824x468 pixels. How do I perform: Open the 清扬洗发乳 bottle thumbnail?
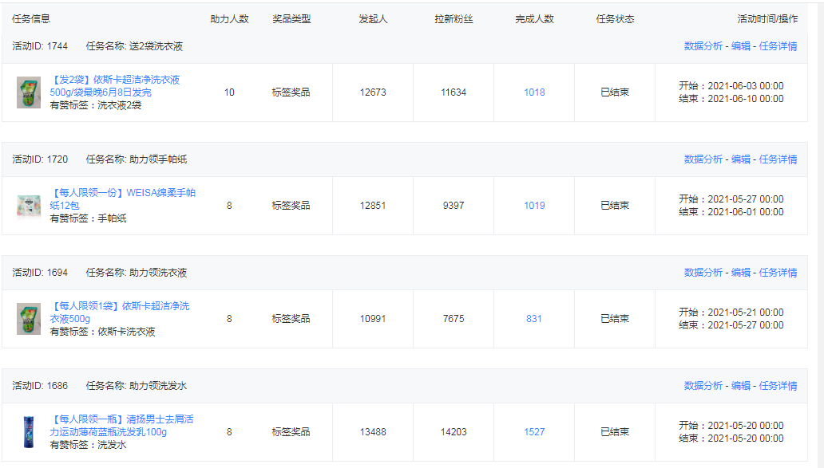[29, 432]
